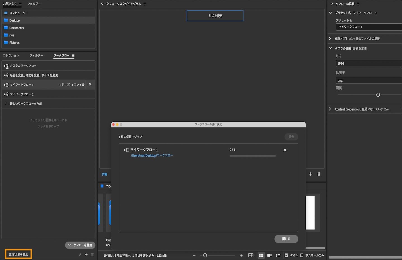Click the zoom-out minus icon
Screen dimensions: 402x260
[x=194, y=255]
